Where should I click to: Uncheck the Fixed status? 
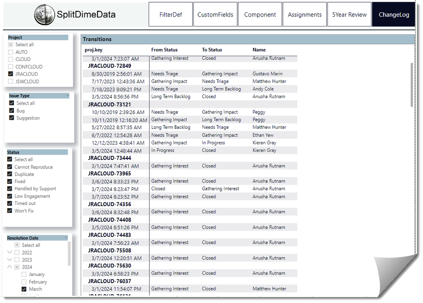(10, 182)
